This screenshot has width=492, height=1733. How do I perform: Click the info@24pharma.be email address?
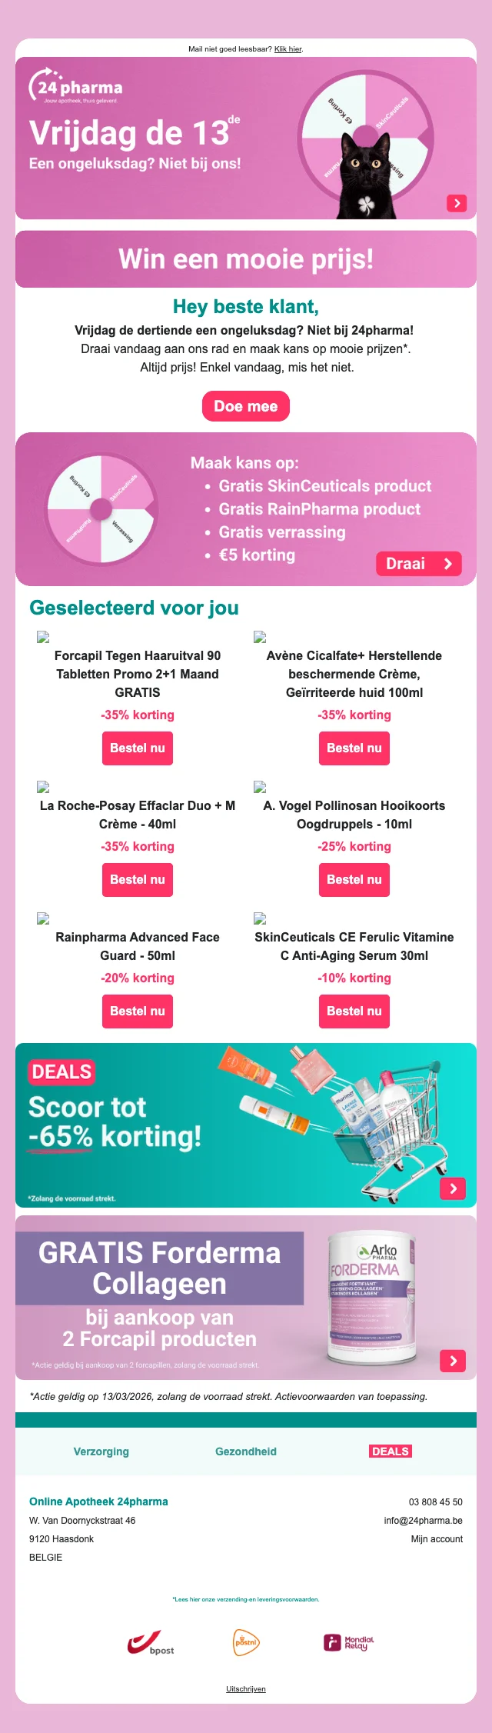pos(424,1521)
